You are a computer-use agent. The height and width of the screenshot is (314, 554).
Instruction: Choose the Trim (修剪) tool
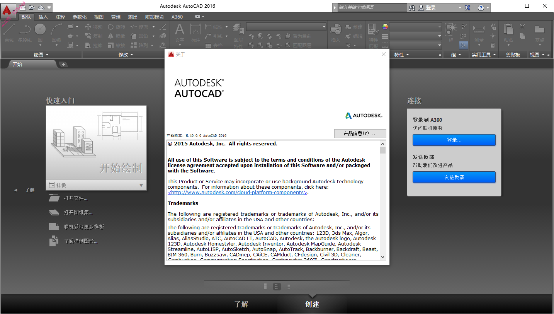pyautogui.click(x=139, y=27)
